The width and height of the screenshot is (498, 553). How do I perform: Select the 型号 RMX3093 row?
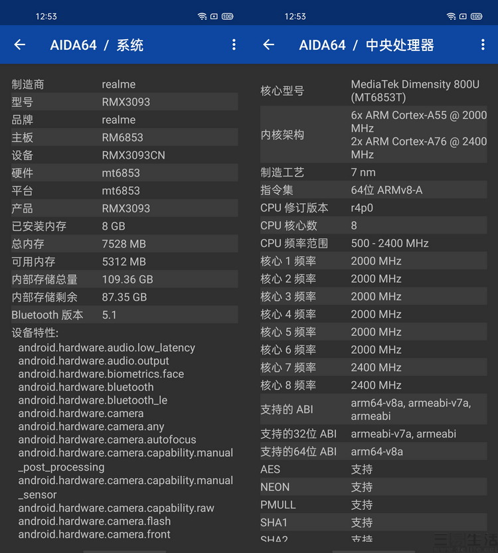point(124,102)
